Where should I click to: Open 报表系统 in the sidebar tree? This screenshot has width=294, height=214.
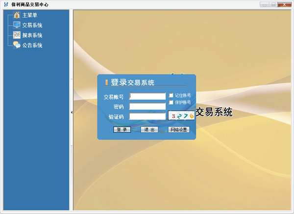pyautogui.click(x=32, y=35)
